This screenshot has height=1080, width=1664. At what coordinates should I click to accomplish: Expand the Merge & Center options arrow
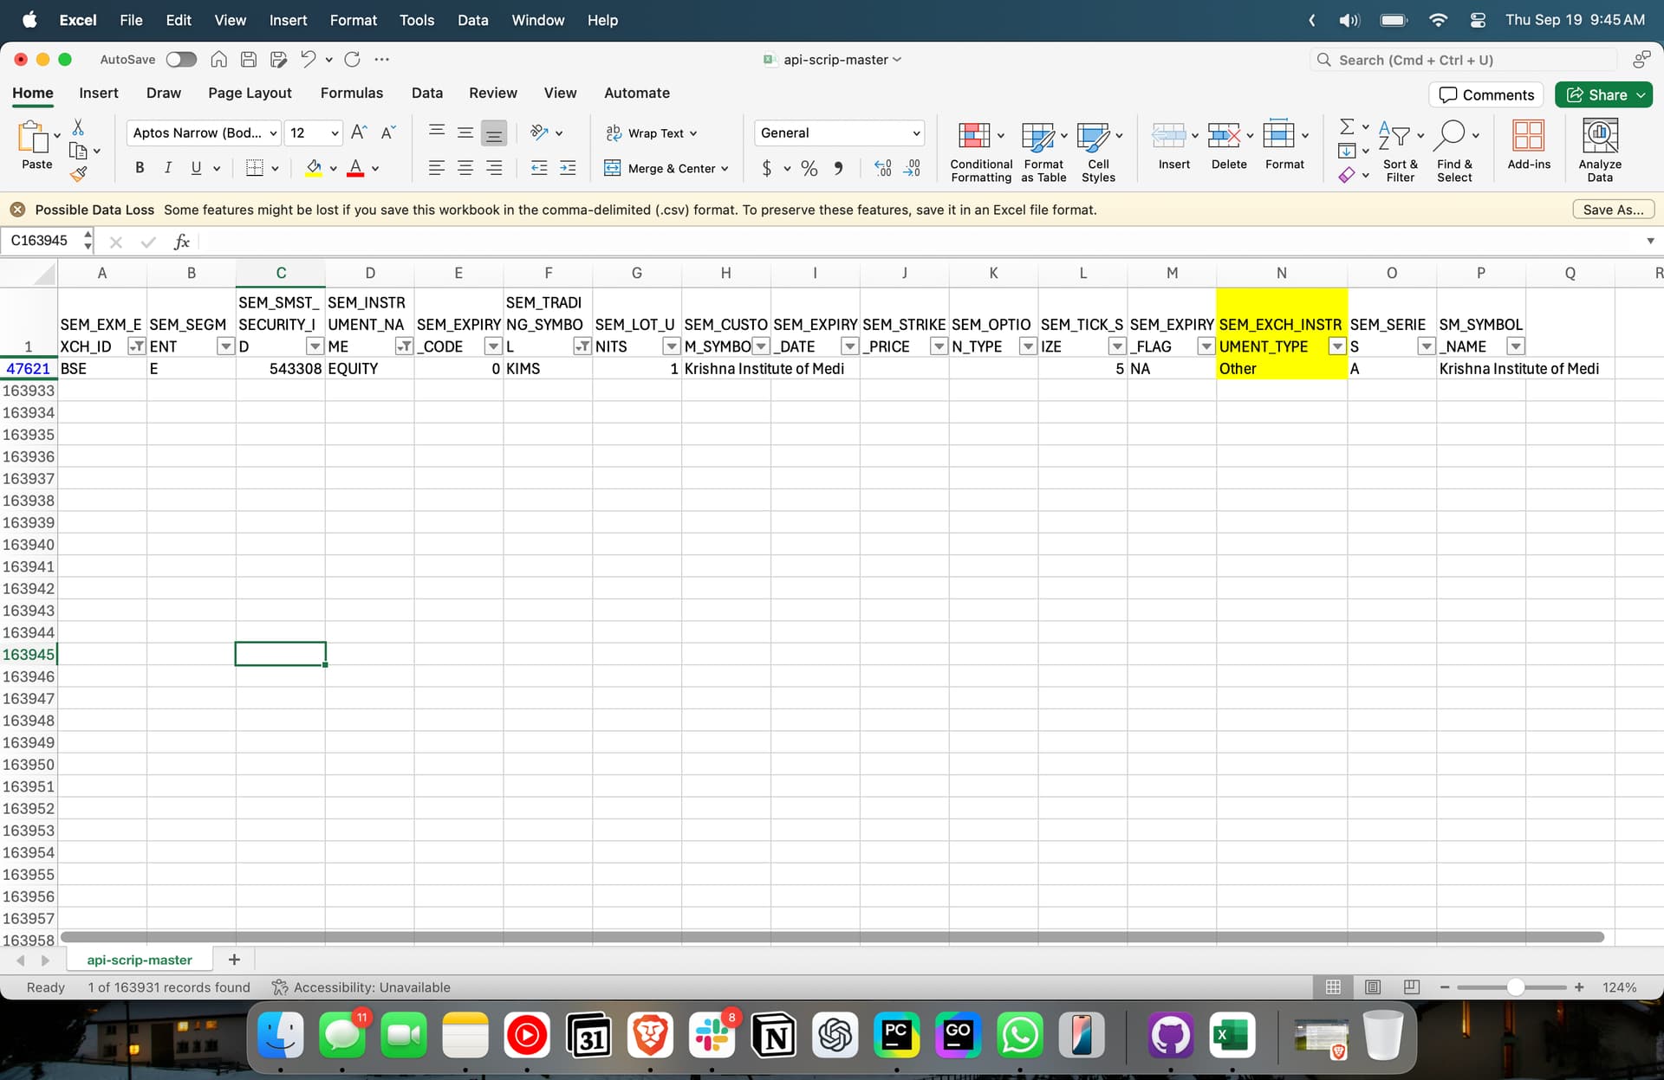click(x=725, y=169)
